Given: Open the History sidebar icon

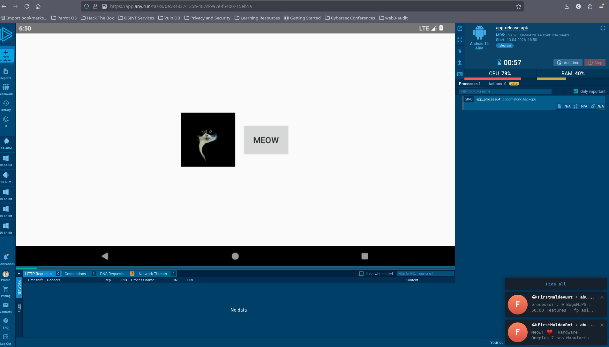Looking at the screenshot, I should 6,103.
